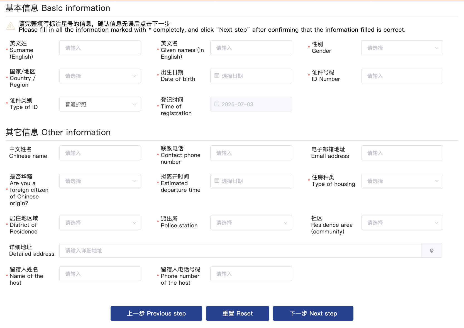Image resolution: width=464 pixels, height=328 pixels.
Task: Click the calendar icon in Date of birth
Action: click(x=217, y=76)
